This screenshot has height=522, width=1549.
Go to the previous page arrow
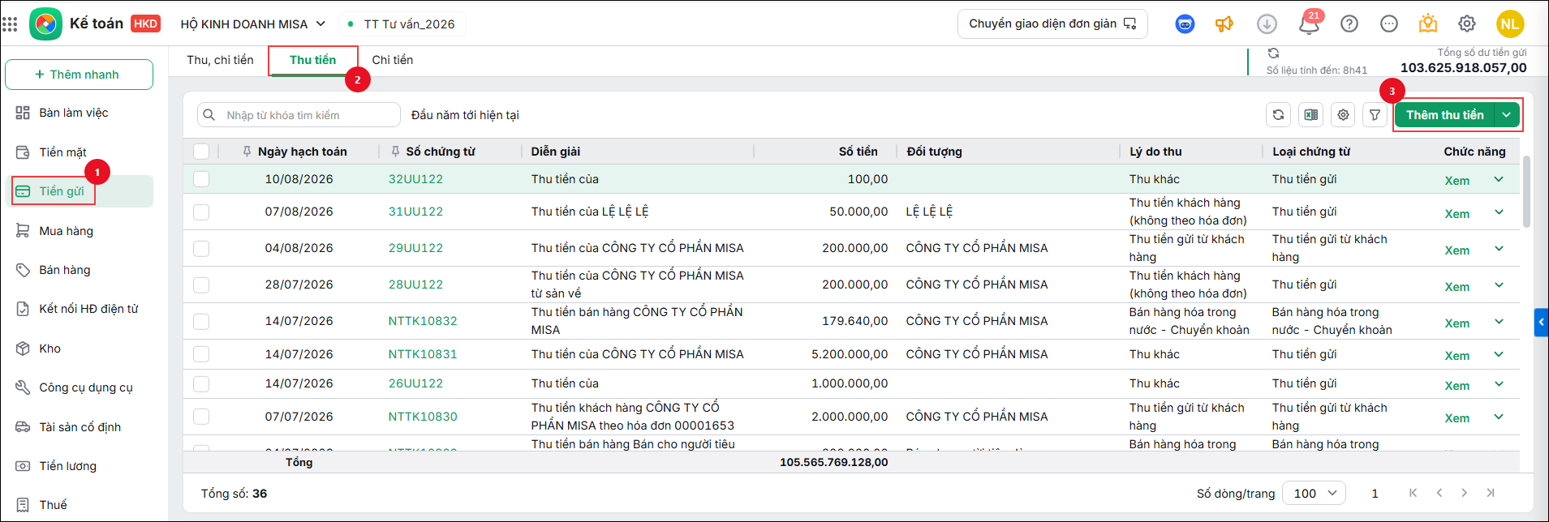click(1439, 493)
